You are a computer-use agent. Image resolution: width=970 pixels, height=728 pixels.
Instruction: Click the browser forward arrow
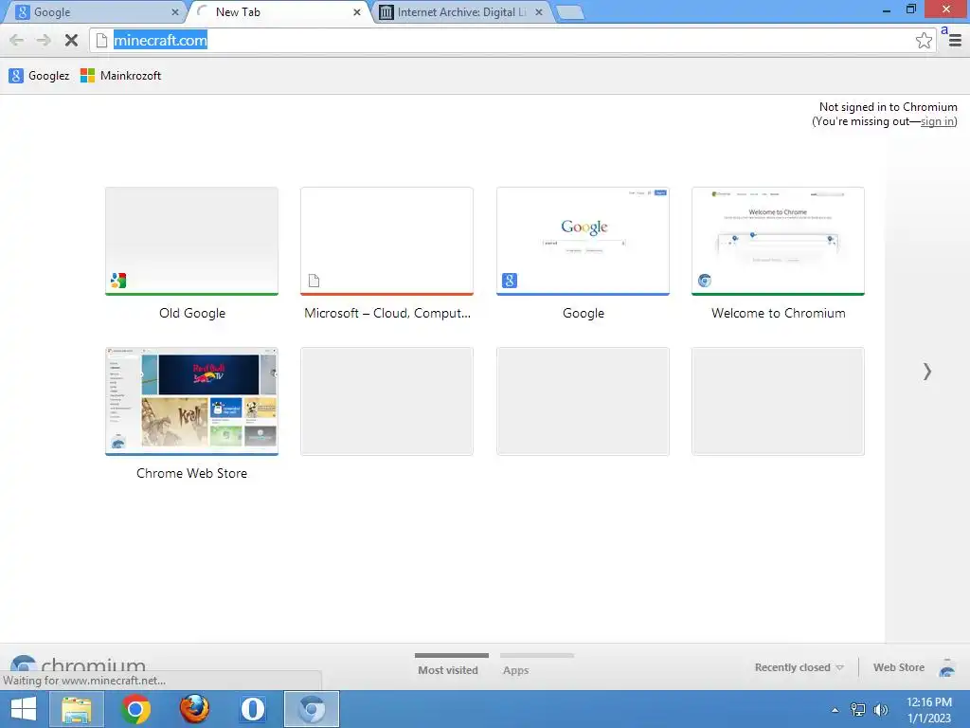pos(44,41)
